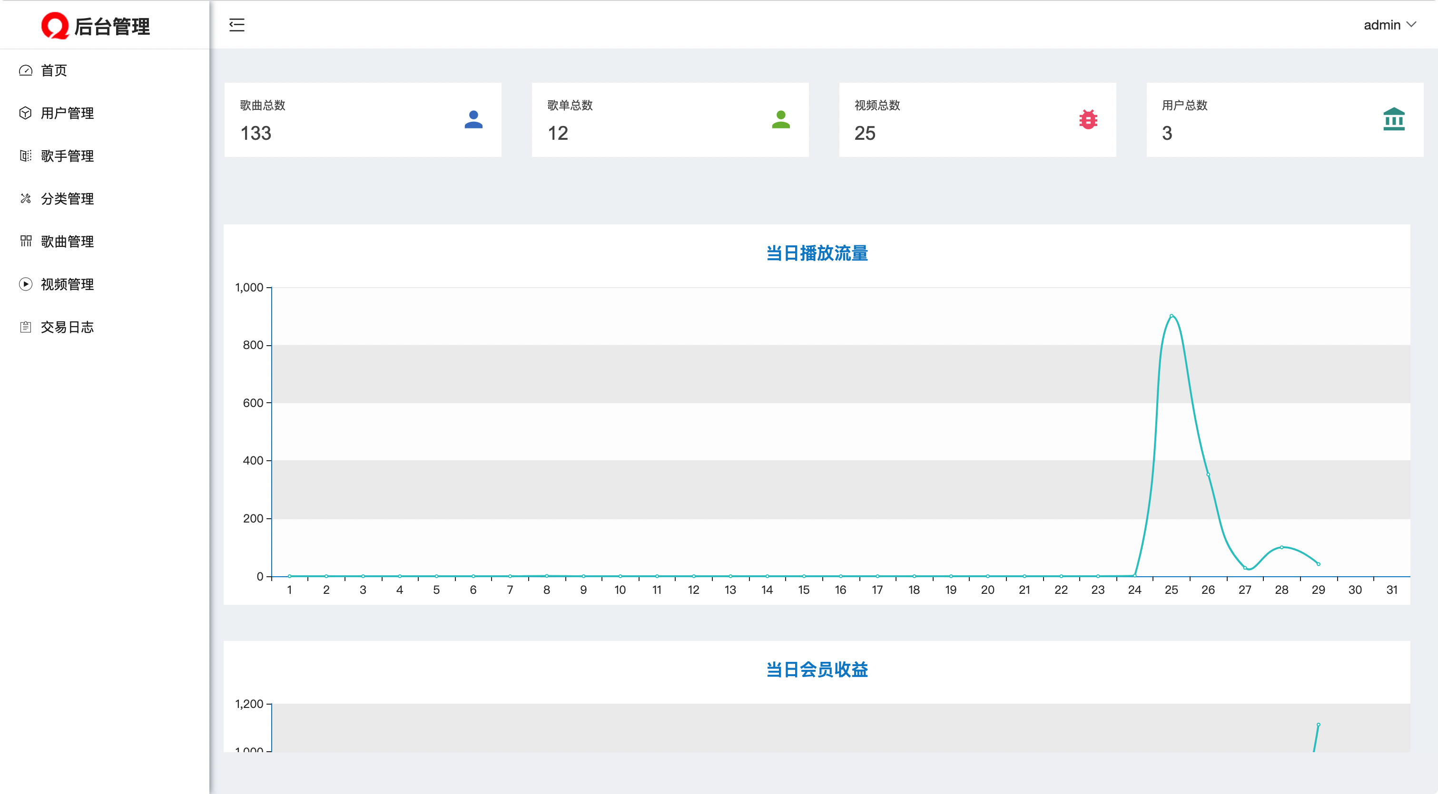Click x-axis label 31 on 当日播放流量

[1392, 590]
